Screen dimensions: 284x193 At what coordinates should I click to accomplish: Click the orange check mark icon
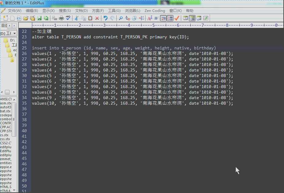[177, 18]
